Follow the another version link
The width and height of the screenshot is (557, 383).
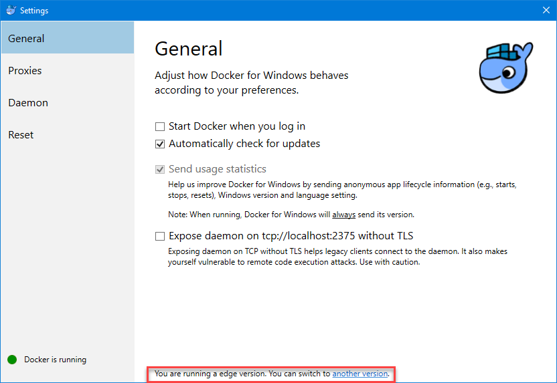click(x=360, y=374)
